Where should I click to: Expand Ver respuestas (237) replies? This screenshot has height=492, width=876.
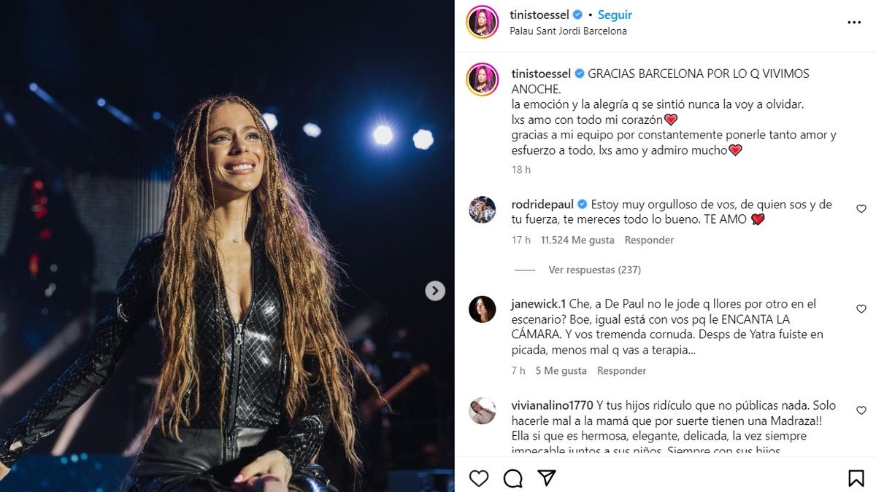click(594, 270)
